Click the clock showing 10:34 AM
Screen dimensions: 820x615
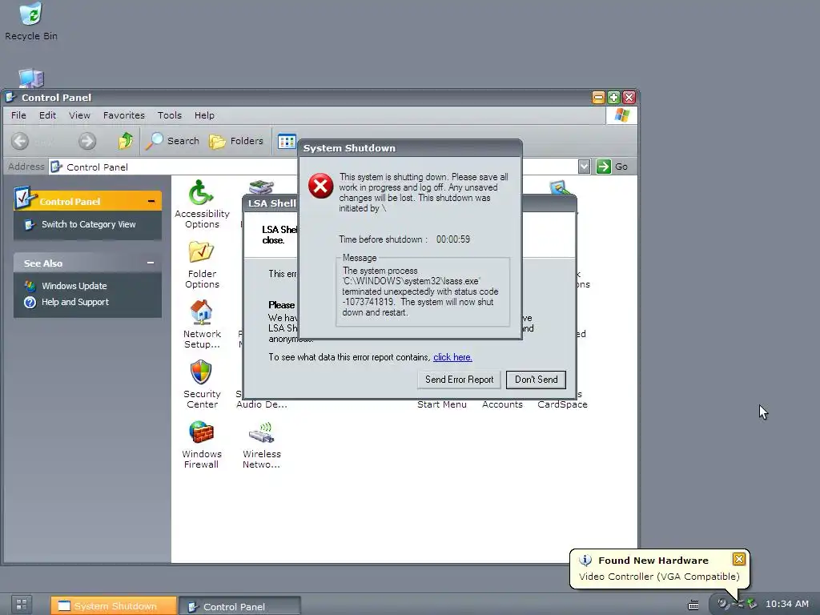[x=786, y=604]
